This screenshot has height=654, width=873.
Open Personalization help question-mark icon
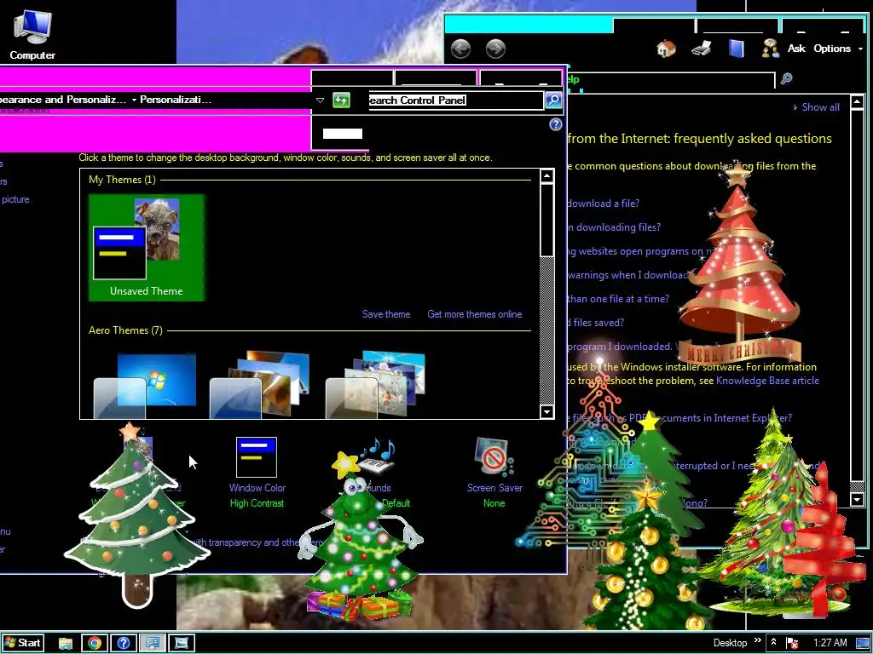pos(555,124)
